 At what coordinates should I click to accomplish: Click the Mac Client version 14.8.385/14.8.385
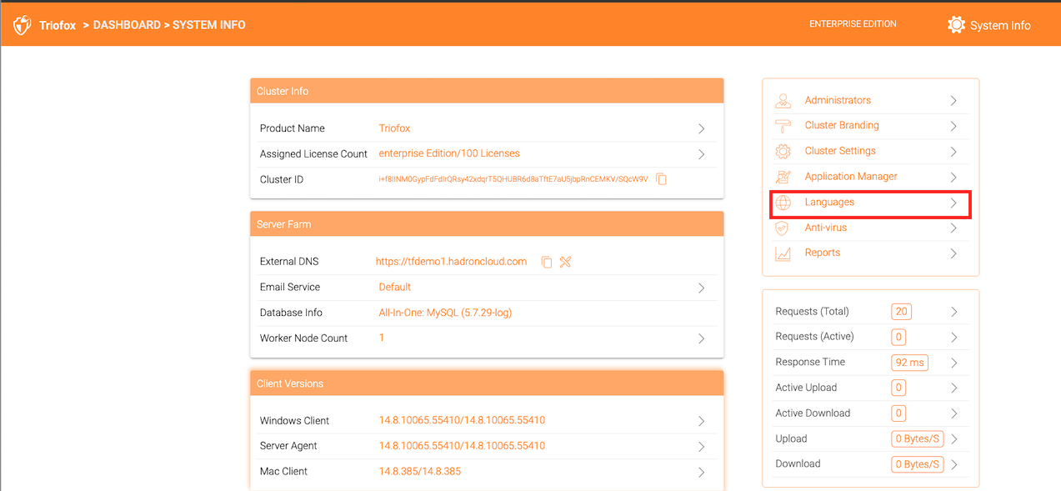point(420,471)
